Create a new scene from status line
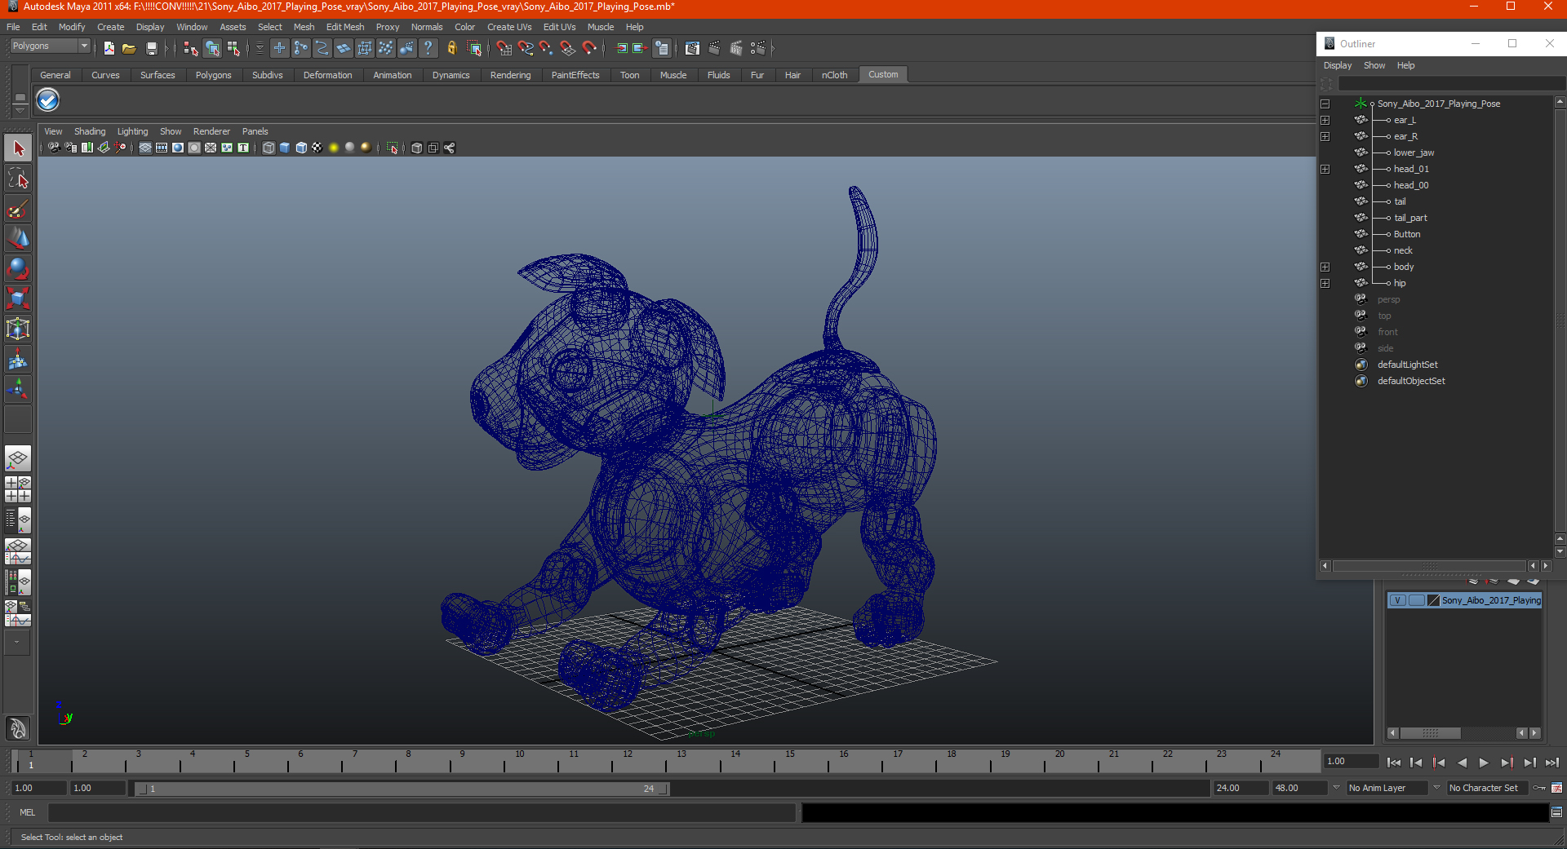The height and width of the screenshot is (849, 1567). (109, 49)
